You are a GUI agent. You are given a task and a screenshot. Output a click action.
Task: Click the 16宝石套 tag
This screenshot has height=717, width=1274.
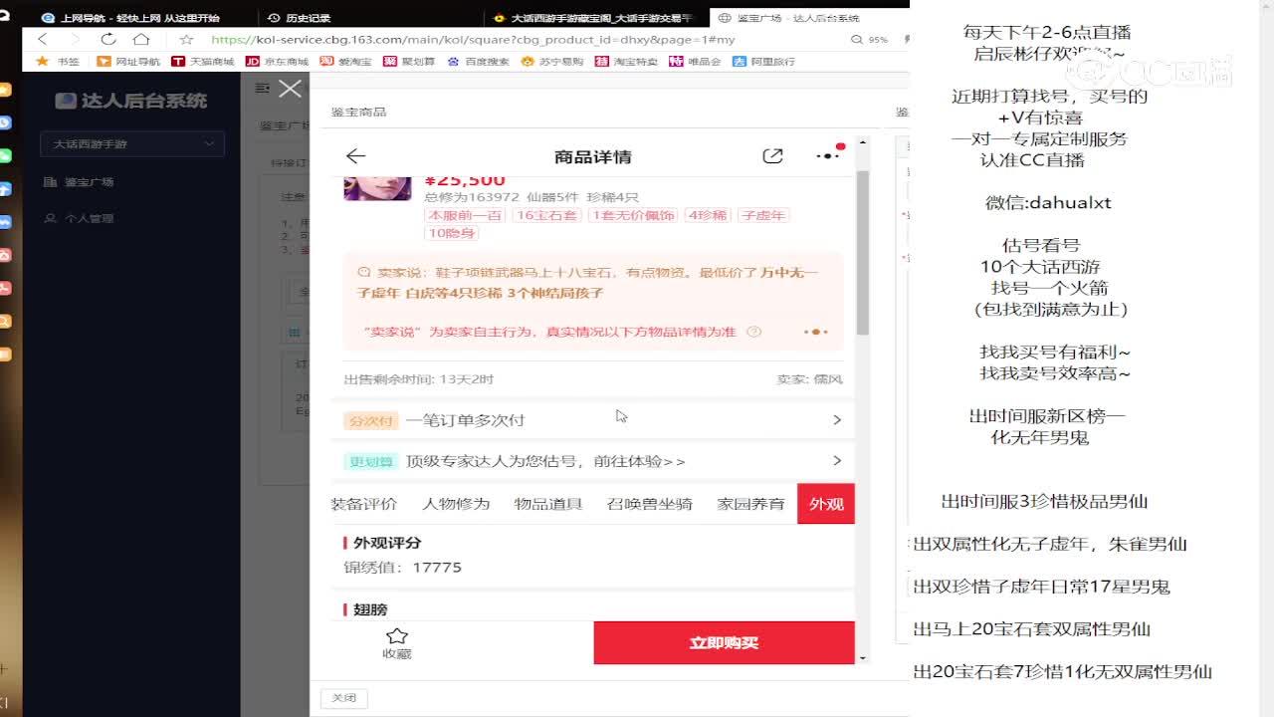point(546,215)
